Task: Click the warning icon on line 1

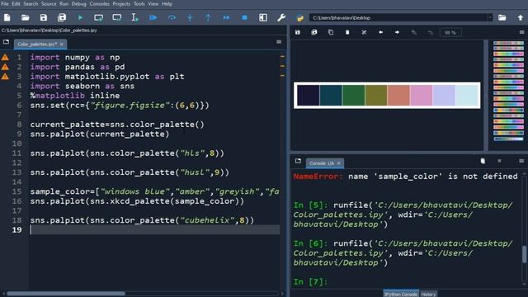Action: pyautogui.click(x=5, y=58)
